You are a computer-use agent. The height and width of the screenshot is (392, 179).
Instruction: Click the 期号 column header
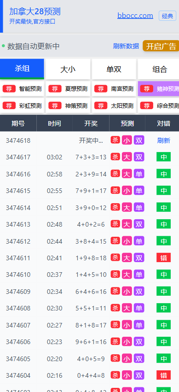point(18,123)
